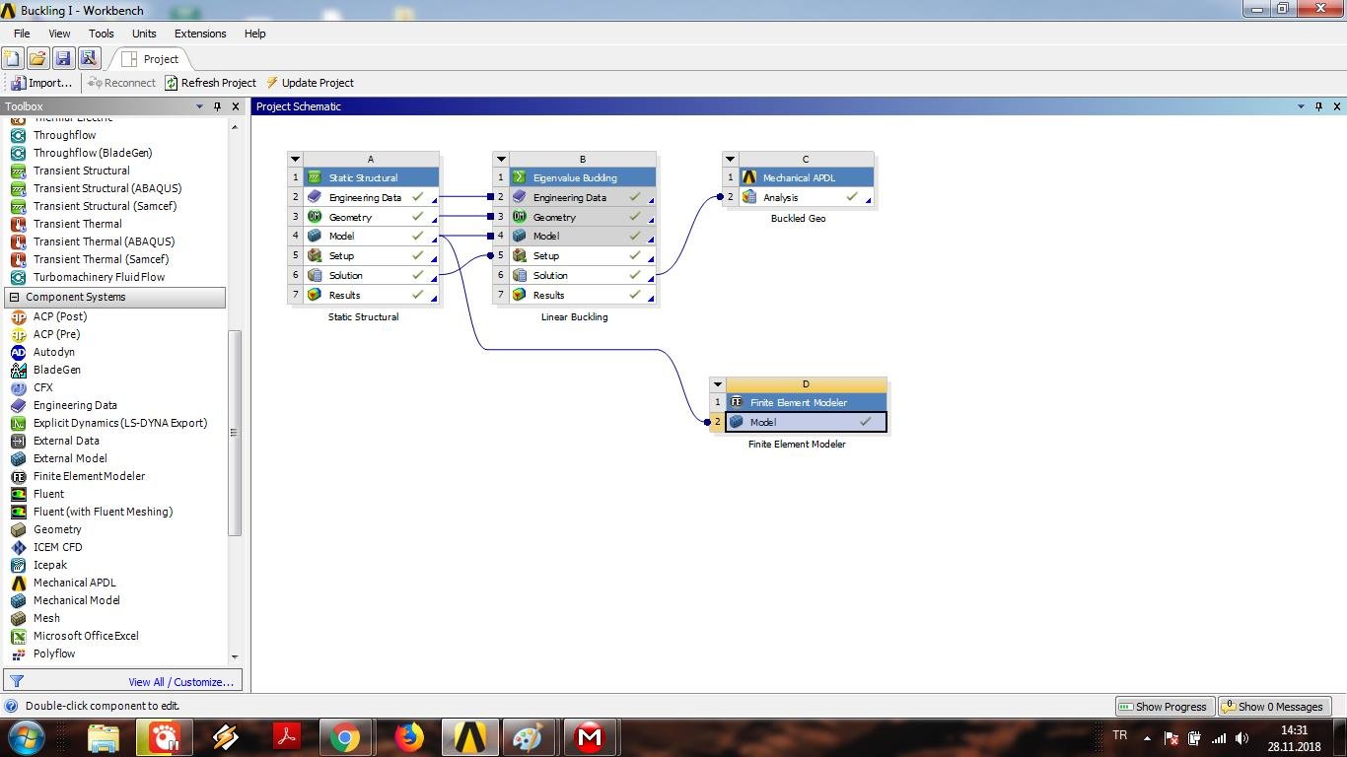Click the Show Progress button
The image size is (1347, 757).
tap(1164, 707)
